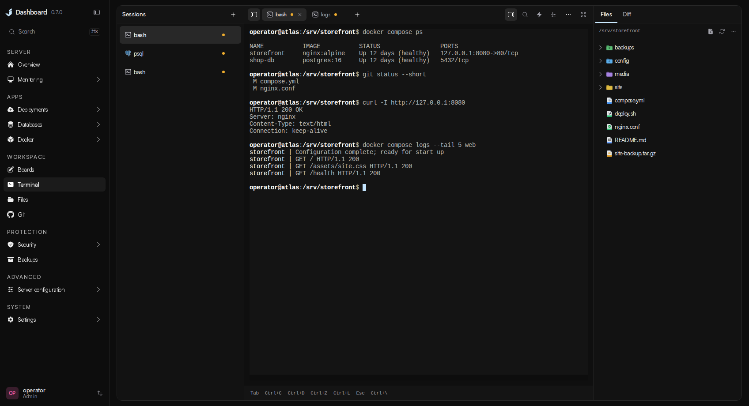The image size is (749, 406).
Task: Open the terminal more options menu
Action: pos(568,15)
